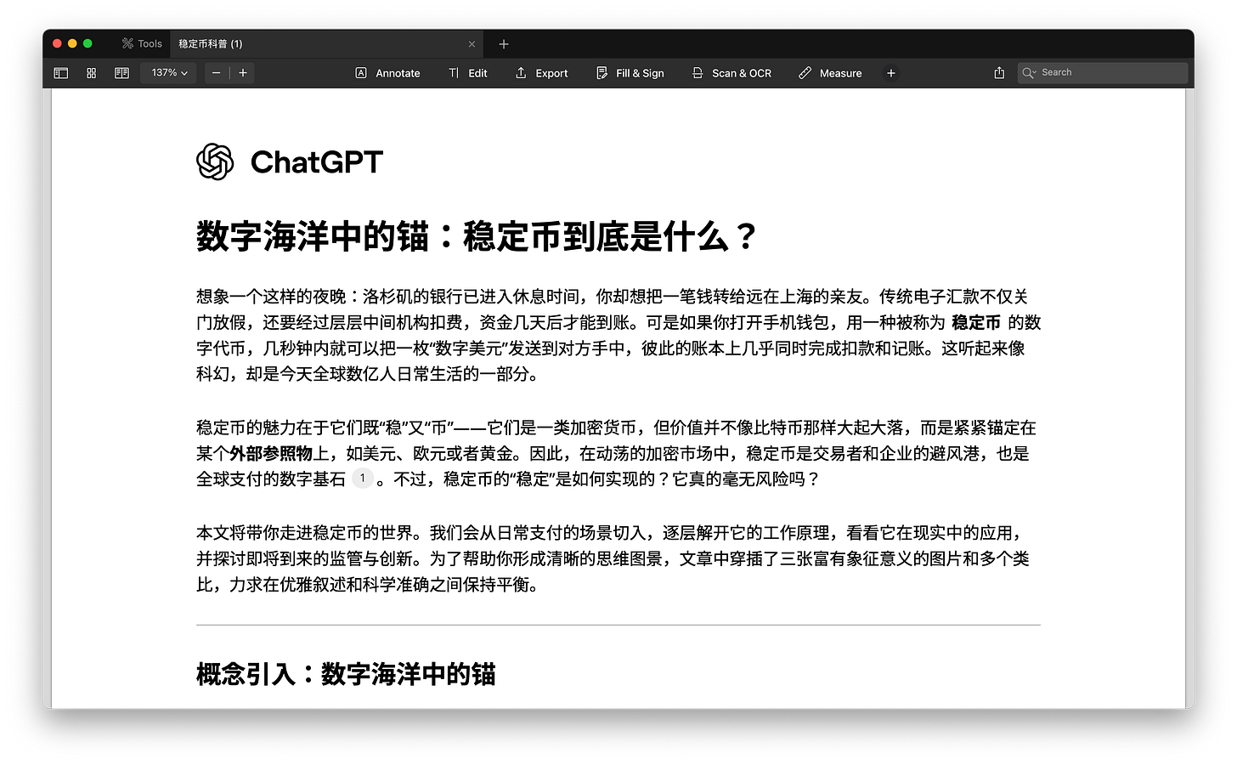Focus the Search field
Image resolution: width=1237 pixels, height=765 pixels.
[x=1103, y=73]
